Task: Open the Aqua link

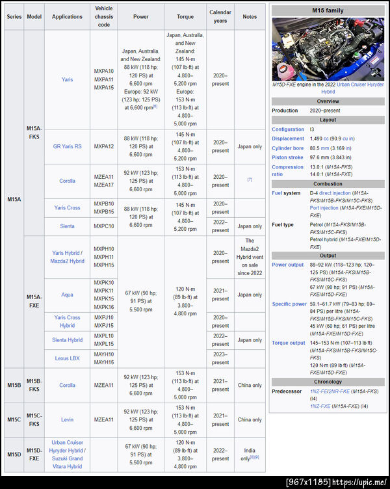Action: point(67,295)
